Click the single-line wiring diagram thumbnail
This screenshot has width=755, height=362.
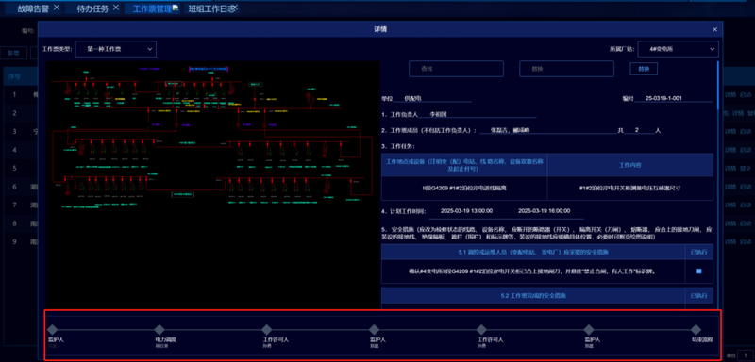[x=212, y=185]
